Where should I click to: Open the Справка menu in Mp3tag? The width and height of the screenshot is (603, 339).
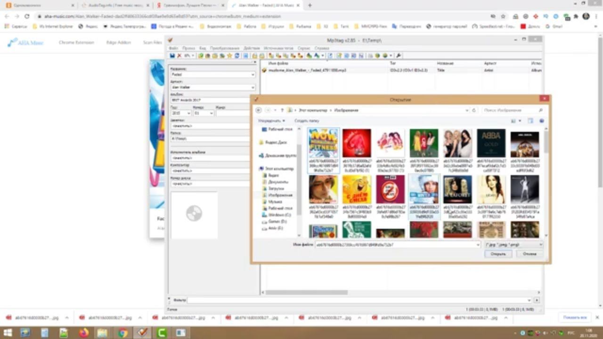click(322, 48)
